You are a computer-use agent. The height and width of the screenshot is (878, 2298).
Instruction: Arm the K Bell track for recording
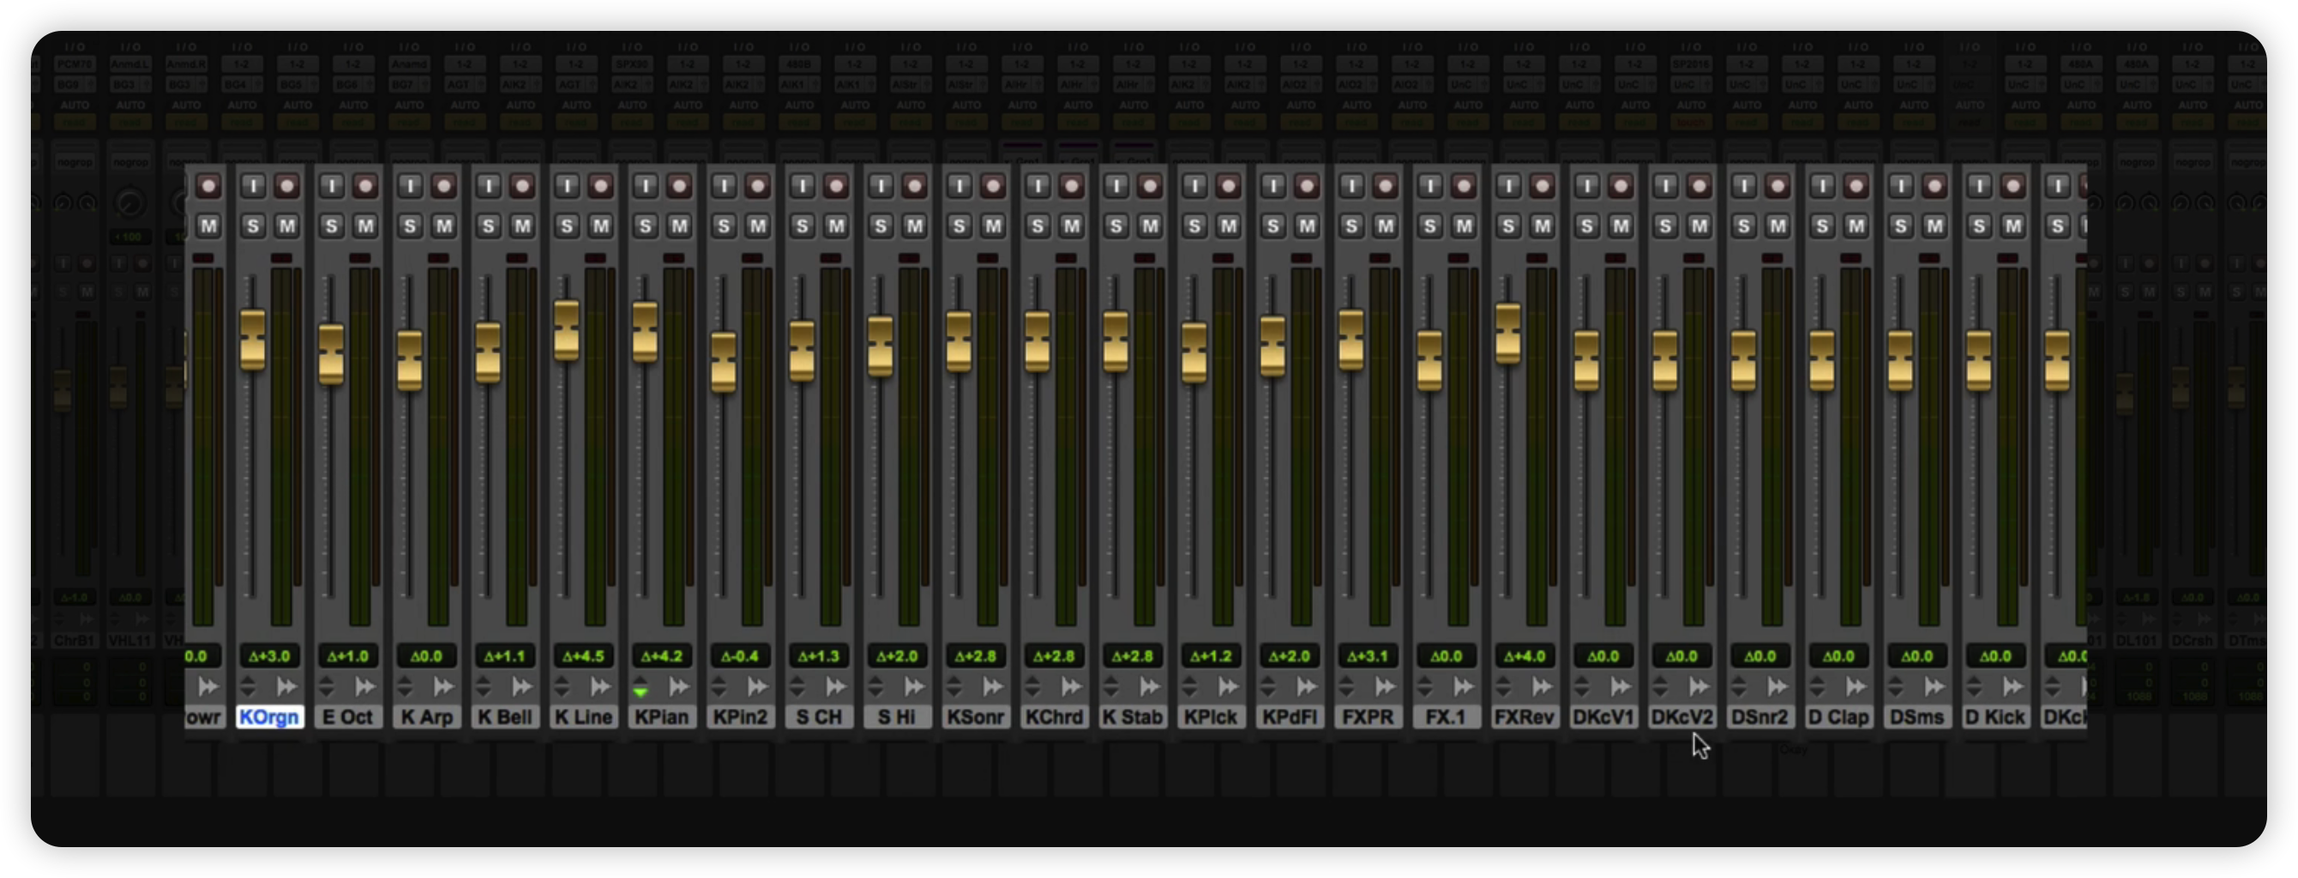[x=523, y=185]
